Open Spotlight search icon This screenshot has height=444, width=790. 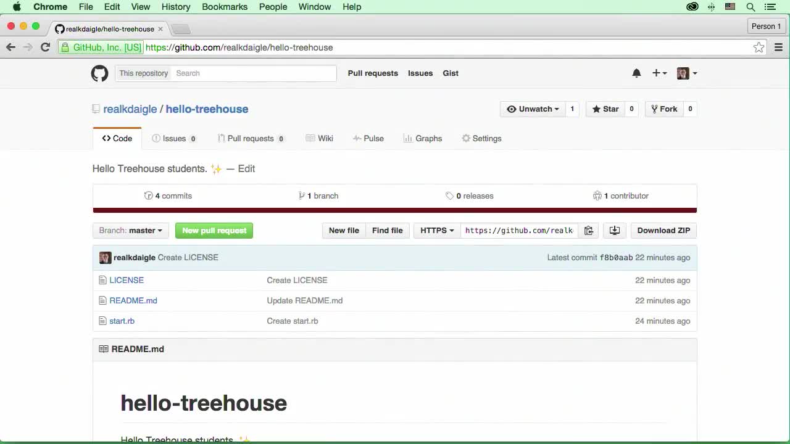click(750, 7)
